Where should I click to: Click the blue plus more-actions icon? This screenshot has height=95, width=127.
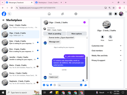pos(44,85)
